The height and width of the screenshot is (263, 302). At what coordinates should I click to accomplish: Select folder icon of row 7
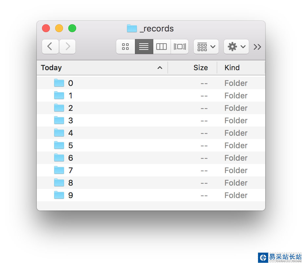click(x=59, y=170)
